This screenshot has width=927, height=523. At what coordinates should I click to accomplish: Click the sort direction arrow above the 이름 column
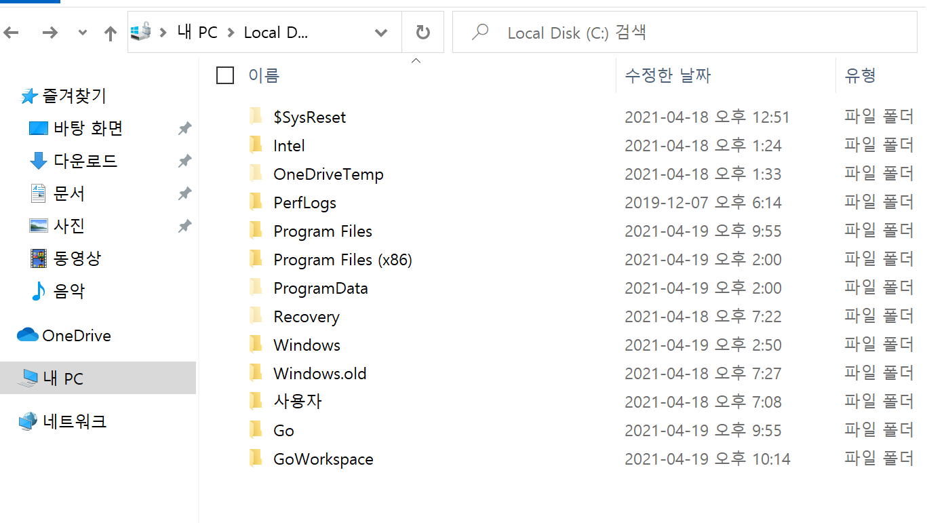point(416,60)
